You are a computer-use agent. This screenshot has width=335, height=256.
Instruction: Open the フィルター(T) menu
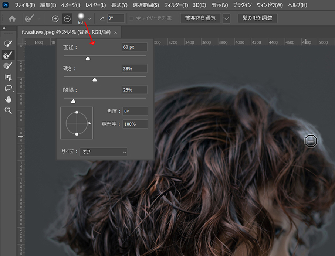[x=176, y=5]
